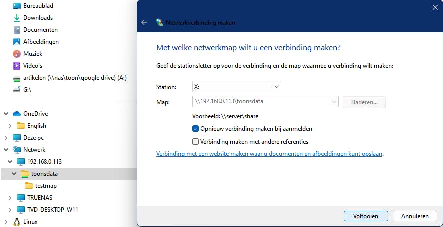The image size is (443, 227).
Task: Click the Video's folder icon
Action: point(16,66)
